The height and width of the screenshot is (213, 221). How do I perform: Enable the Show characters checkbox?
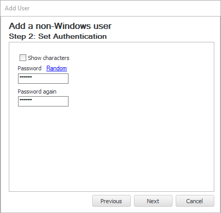click(x=23, y=58)
